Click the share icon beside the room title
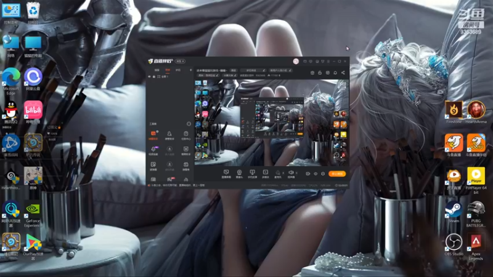This screenshot has height=277, width=493. pos(343,73)
